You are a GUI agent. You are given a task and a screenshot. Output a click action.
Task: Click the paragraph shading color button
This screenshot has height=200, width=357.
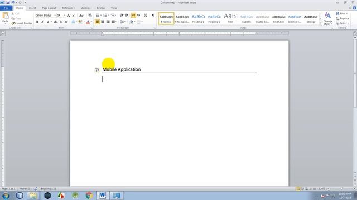(x=131, y=22)
